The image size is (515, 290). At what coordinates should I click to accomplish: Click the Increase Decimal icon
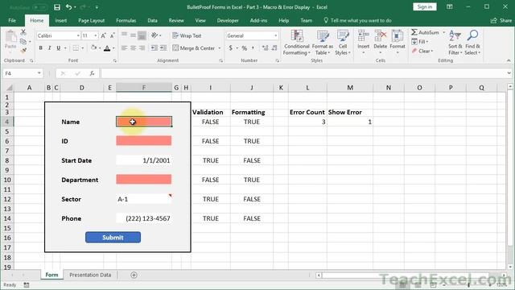coord(265,48)
